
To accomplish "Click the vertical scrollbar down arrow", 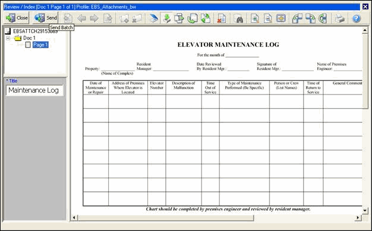I will click(365, 210).
